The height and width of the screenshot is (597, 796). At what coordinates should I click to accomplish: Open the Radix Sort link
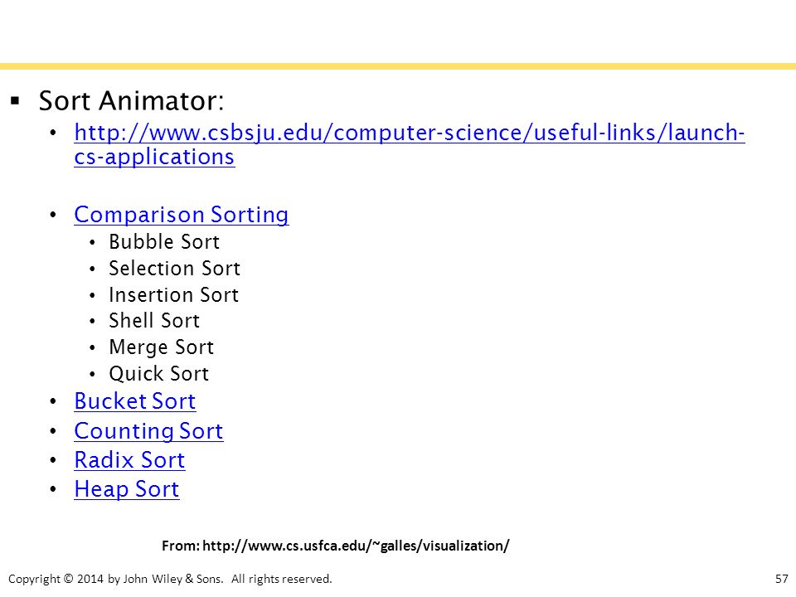tap(129, 460)
